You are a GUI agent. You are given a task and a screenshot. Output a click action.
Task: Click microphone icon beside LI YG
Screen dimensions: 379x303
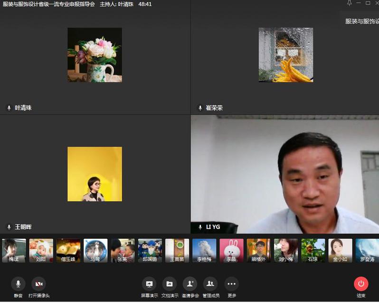click(200, 227)
